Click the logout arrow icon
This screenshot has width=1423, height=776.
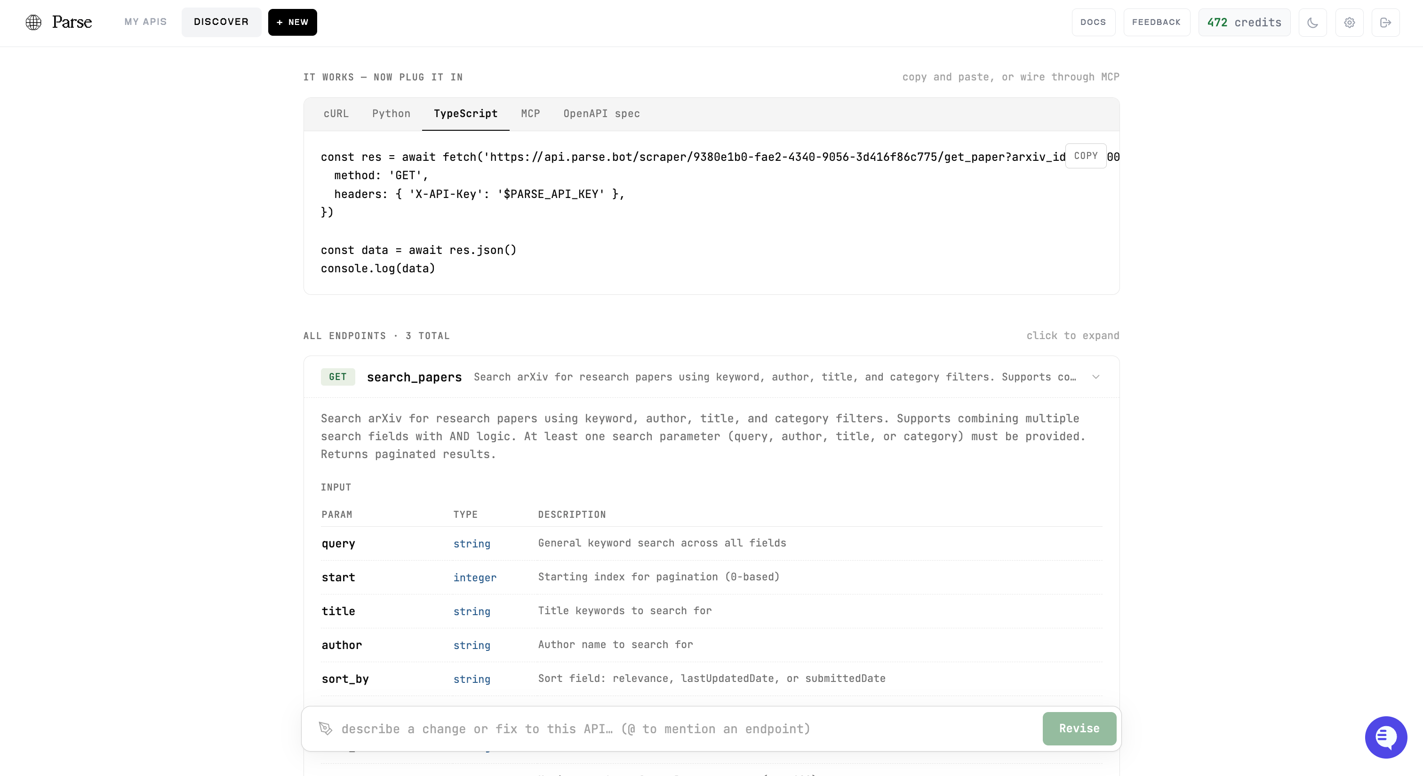pos(1385,23)
